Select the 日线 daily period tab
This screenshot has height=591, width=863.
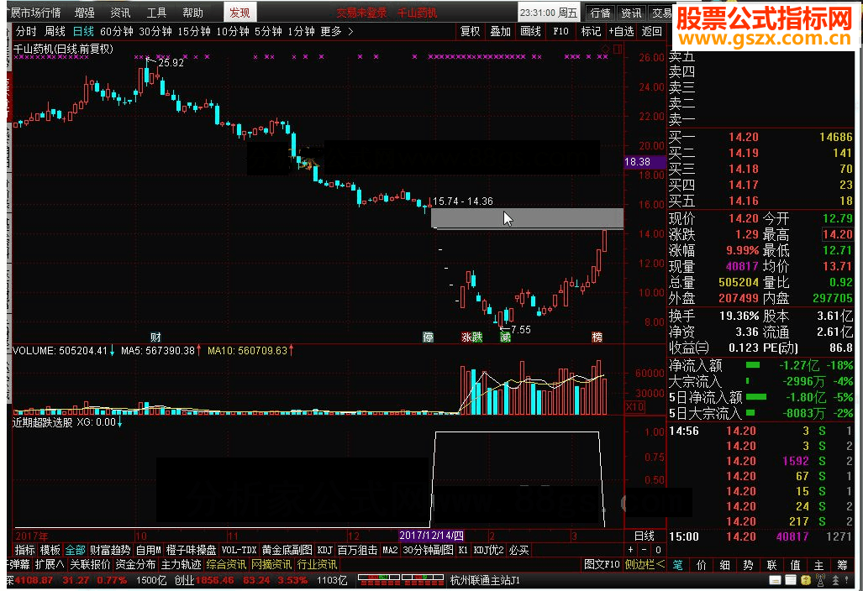coord(83,31)
